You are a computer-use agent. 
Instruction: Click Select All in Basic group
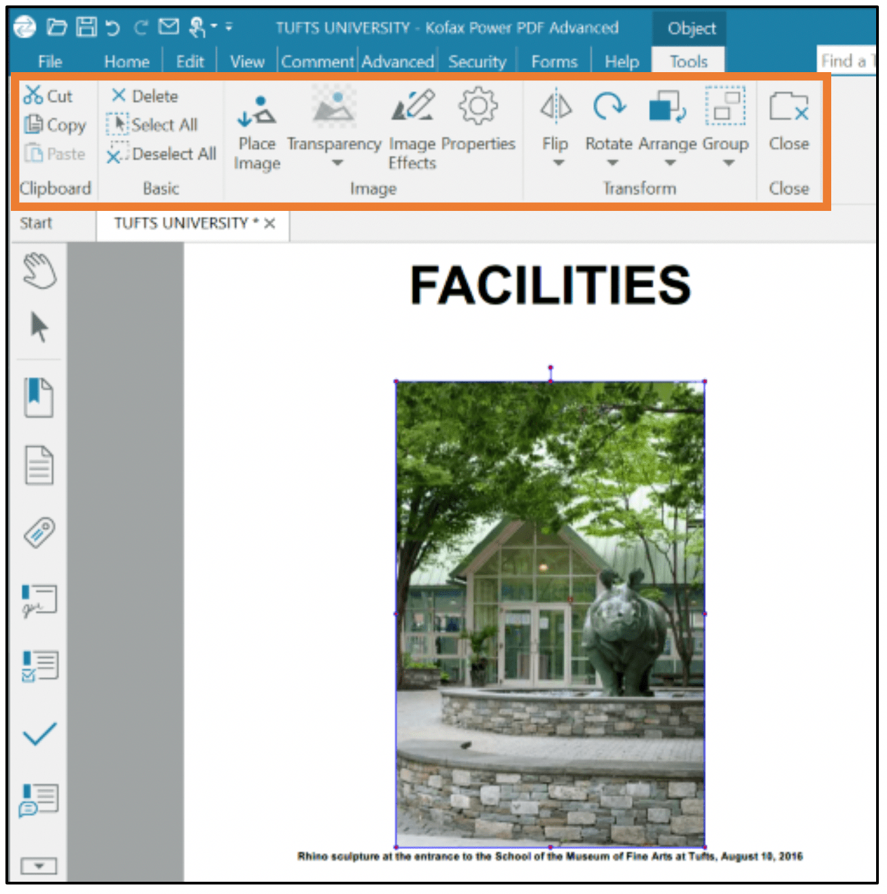pos(156,125)
